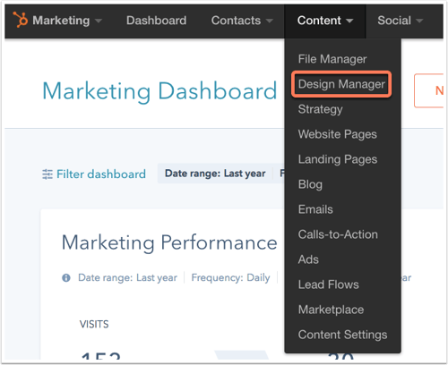Collapse the Content dropdown menu
Viewport: 448px width, 365px height.
(325, 21)
